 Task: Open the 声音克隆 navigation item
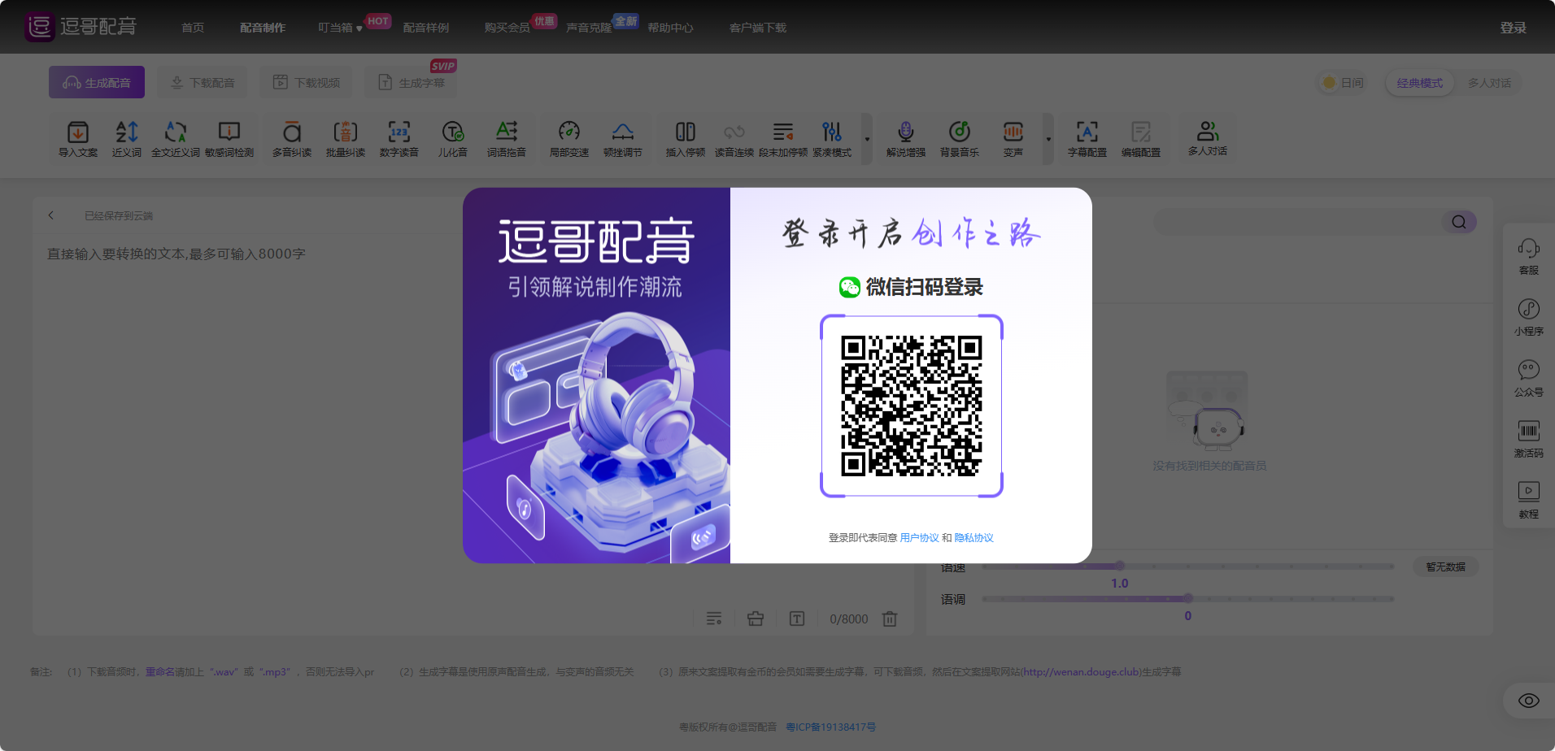click(589, 28)
